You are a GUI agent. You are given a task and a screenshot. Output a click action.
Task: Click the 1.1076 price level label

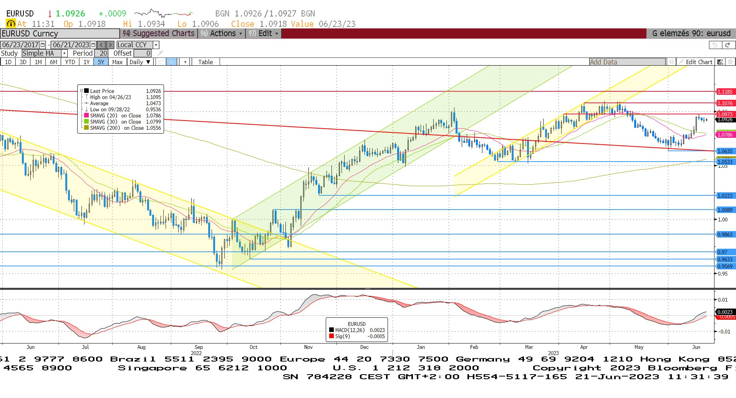[x=725, y=103]
